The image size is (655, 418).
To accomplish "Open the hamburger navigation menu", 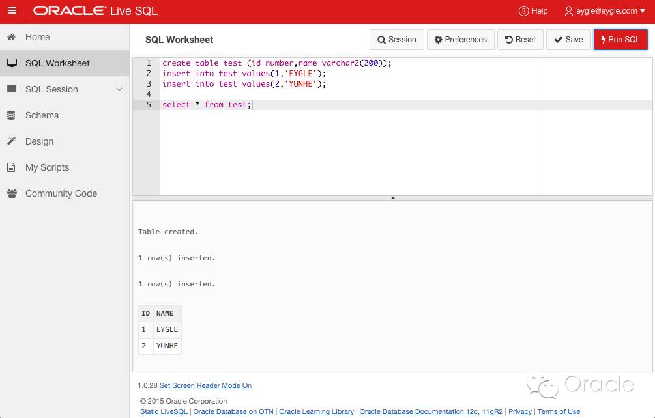I will pyautogui.click(x=12, y=11).
